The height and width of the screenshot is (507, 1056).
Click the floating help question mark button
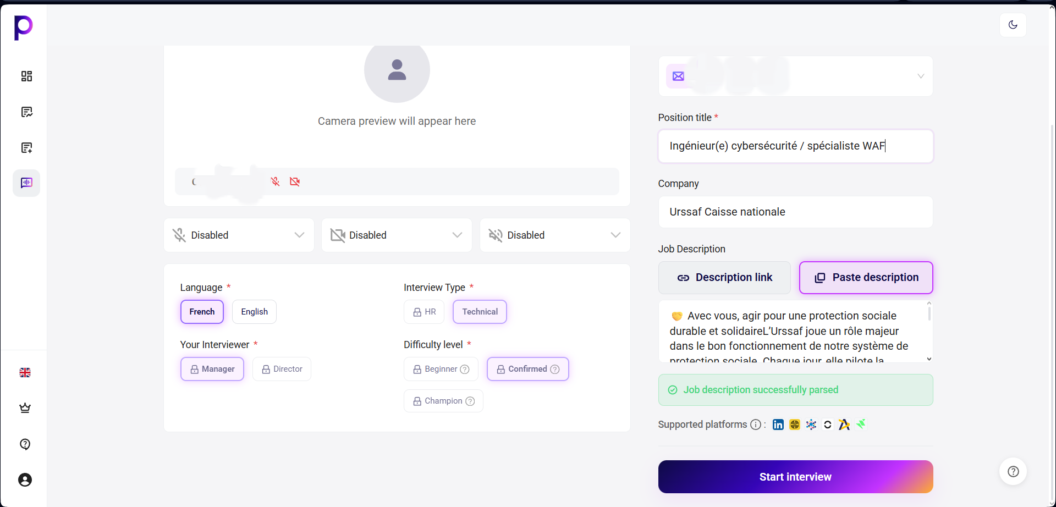click(1013, 471)
